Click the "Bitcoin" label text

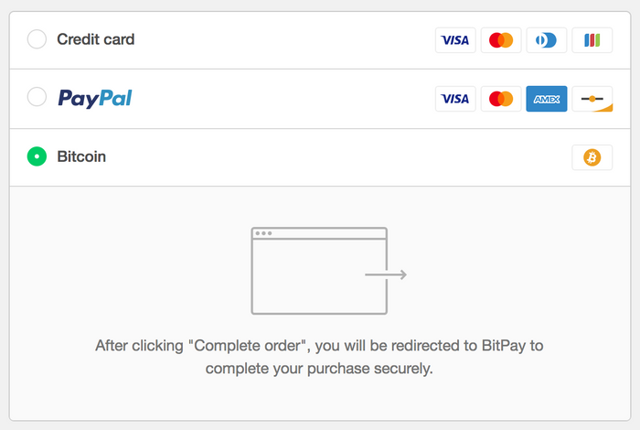pos(81,156)
